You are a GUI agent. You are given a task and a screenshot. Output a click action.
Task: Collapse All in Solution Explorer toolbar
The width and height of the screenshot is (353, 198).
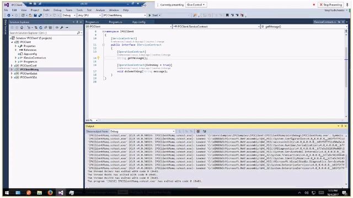pyautogui.click(x=46, y=28)
